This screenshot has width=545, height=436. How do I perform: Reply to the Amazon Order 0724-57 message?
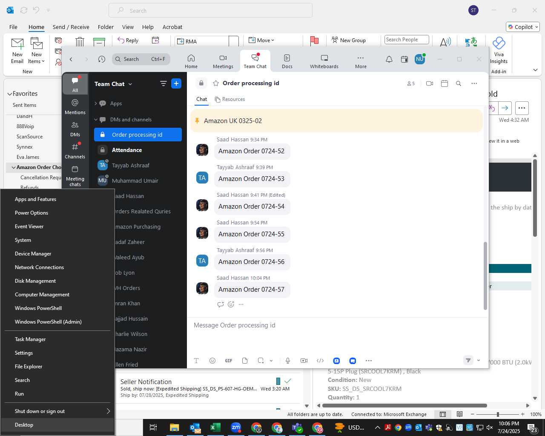pyautogui.click(x=221, y=304)
